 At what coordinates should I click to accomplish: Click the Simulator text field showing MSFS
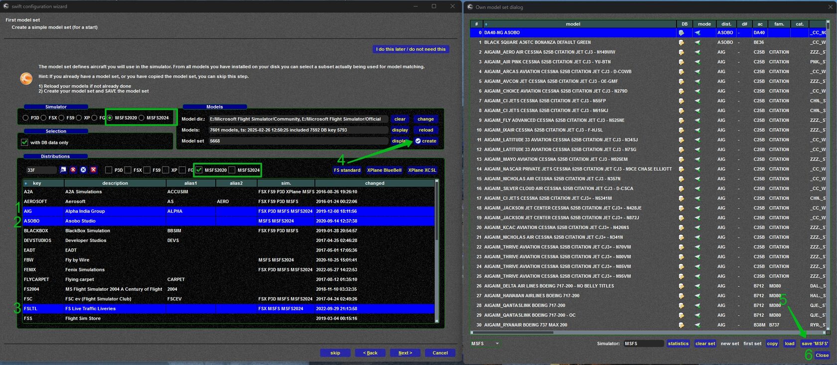[643, 344]
